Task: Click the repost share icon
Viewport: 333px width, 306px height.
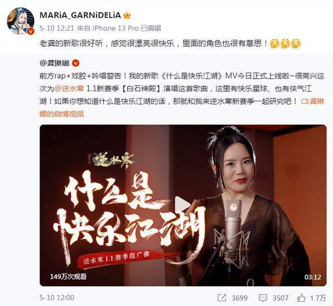Action: 222,298
